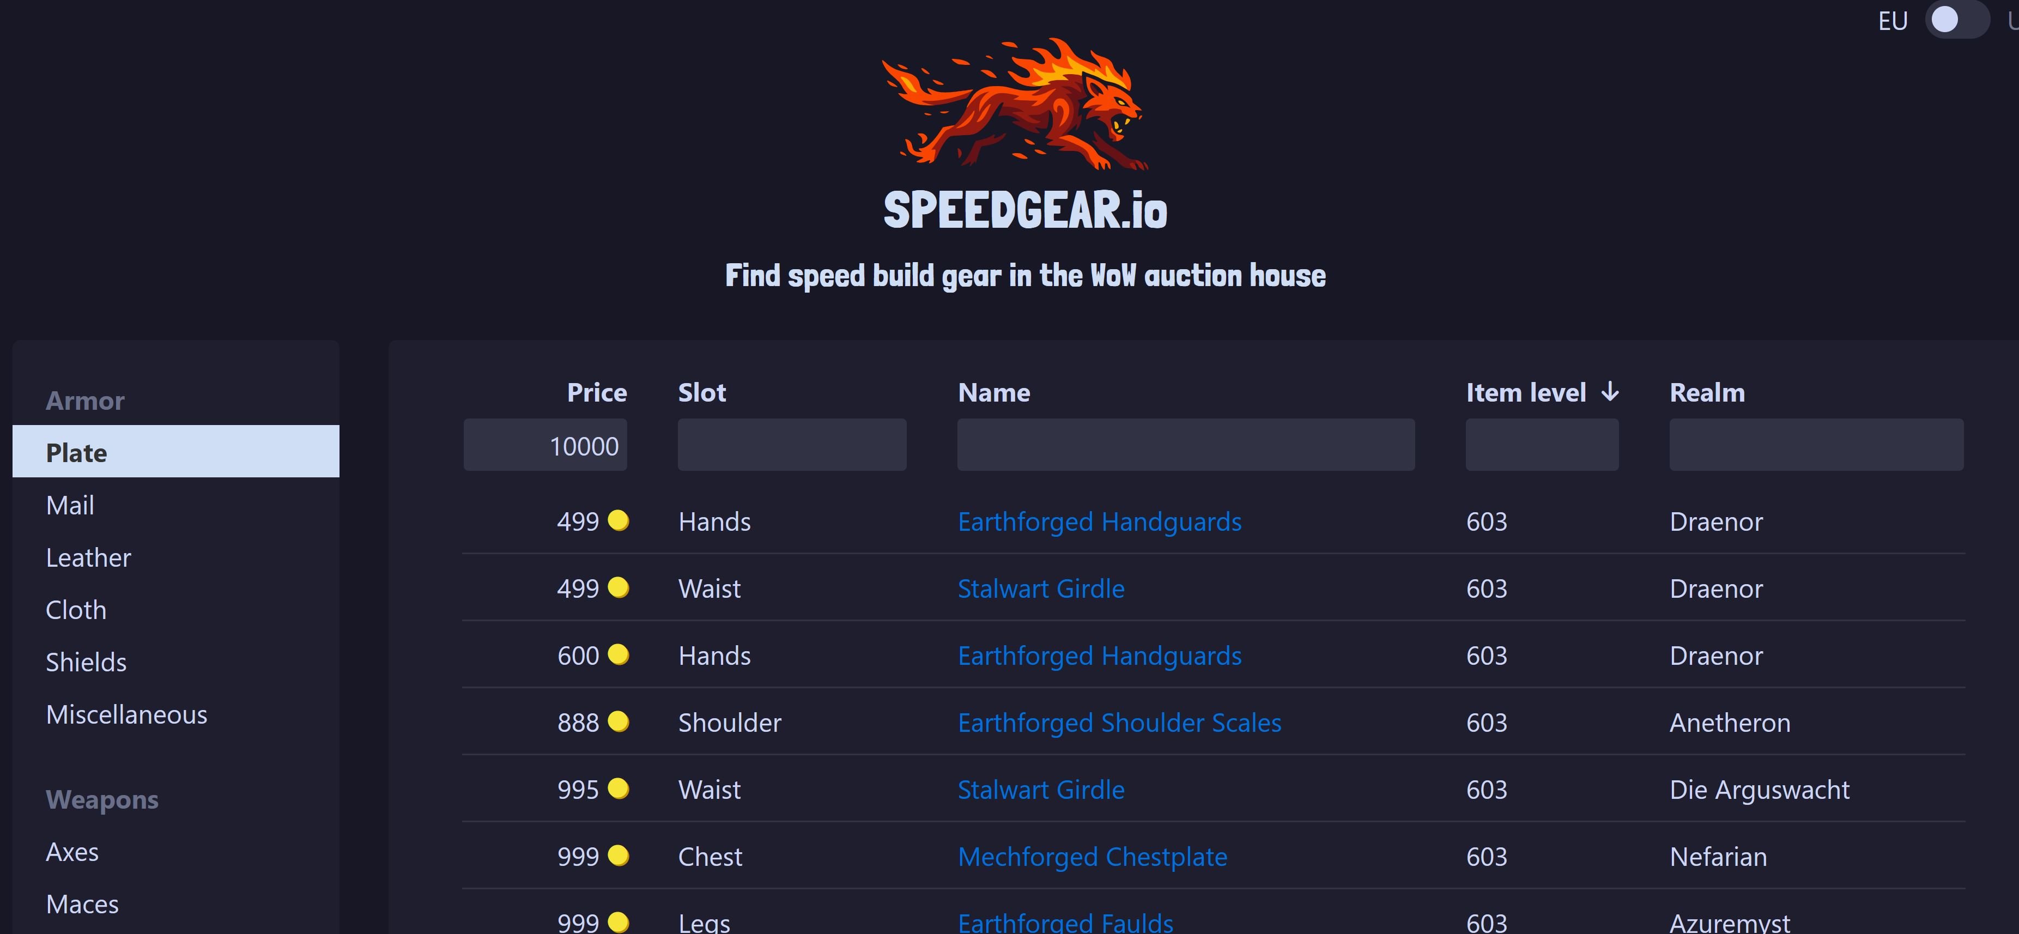The image size is (2019, 934).
Task: Open the first Stalwart Girdle link
Action: coord(1041,589)
